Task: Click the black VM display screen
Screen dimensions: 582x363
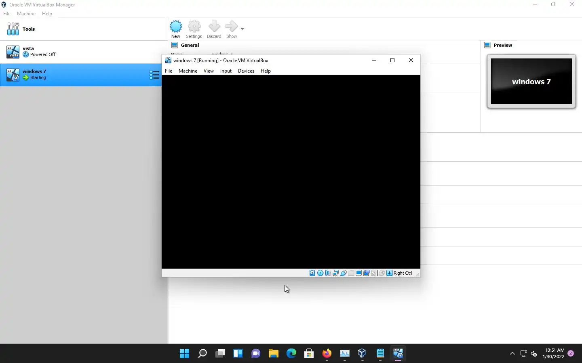Action: coord(291,172)
